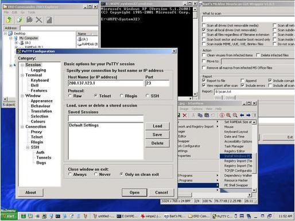Choose Registry Editor from the submenu
This screenshot has width=295, height=221.
click(x=235, y=151)
